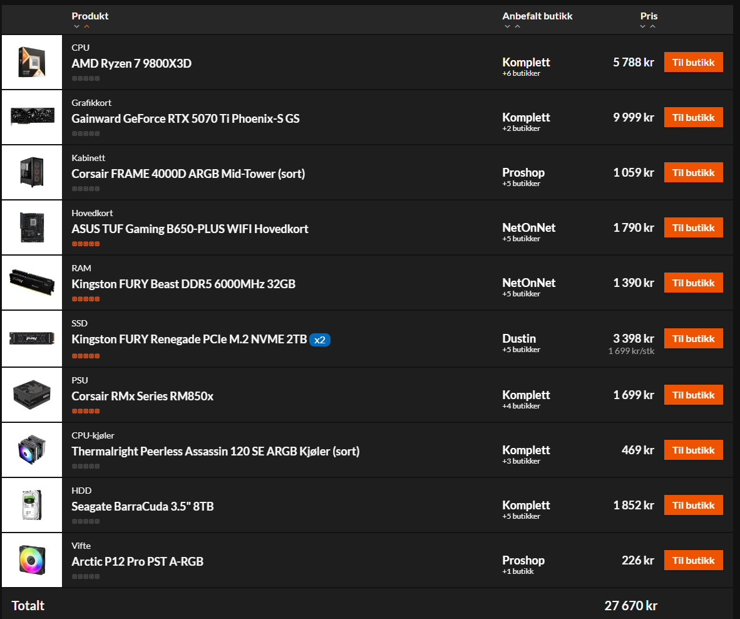
Task: Go to store for Kingston FURY Renegade SSD
Action: [x=693, y=338]
